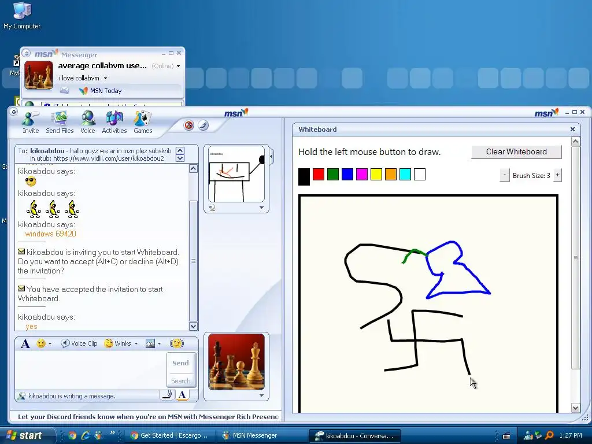
Task: Click whiteboard panel scroll down arrow
Action: coord(575,408)
